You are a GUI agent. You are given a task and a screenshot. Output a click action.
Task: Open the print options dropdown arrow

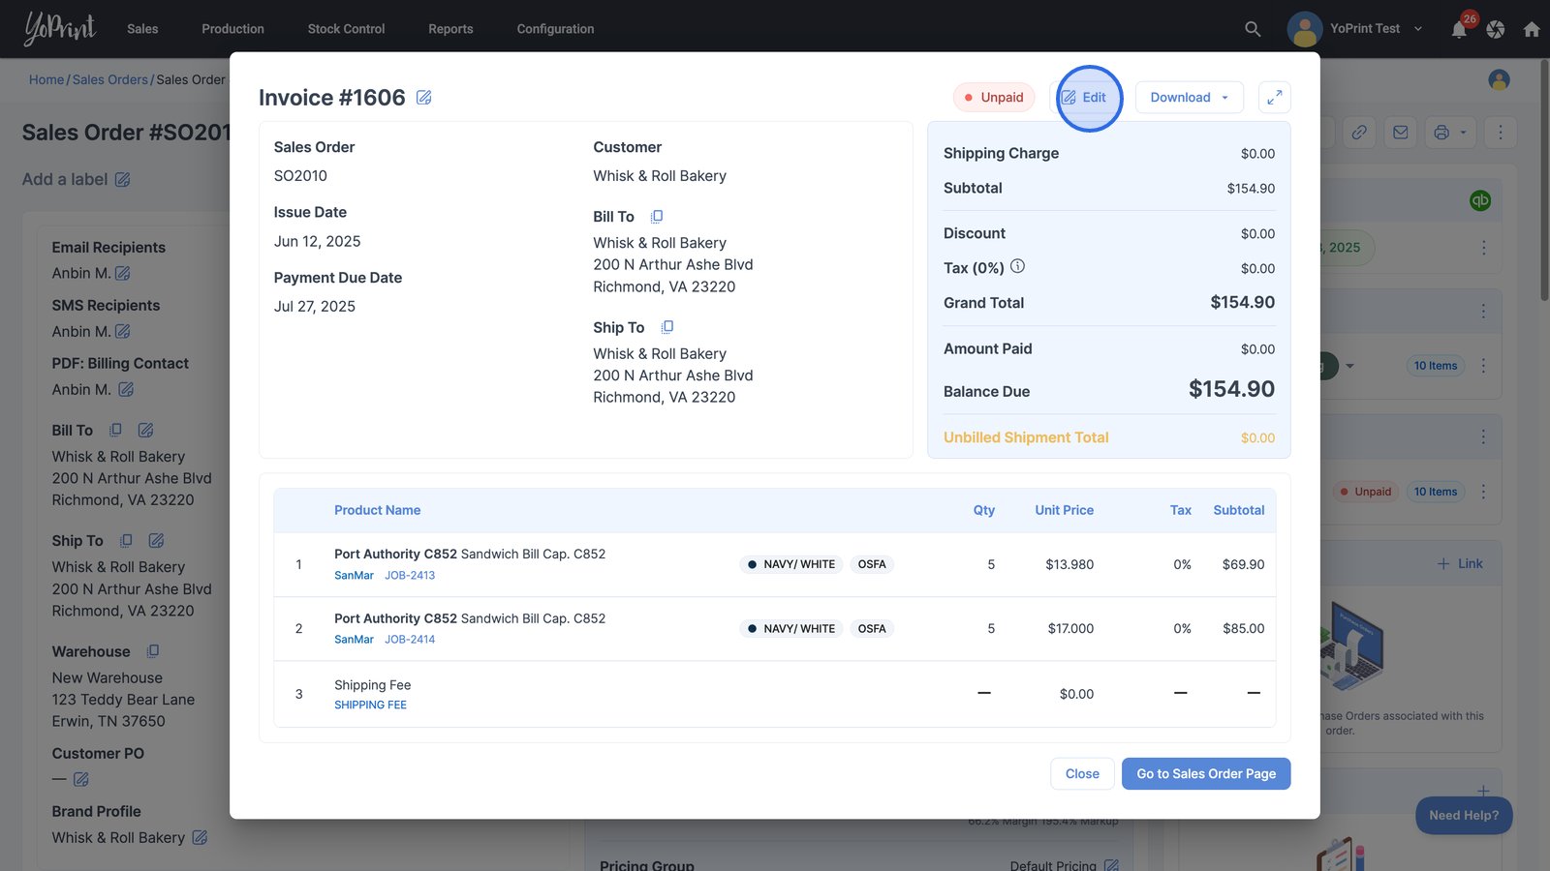click(1463, 133)
